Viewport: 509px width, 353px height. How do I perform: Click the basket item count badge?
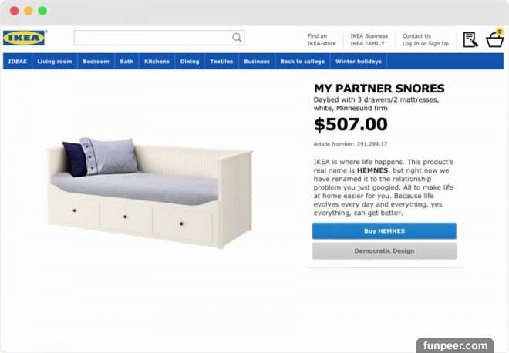click(x=500, y=32)
